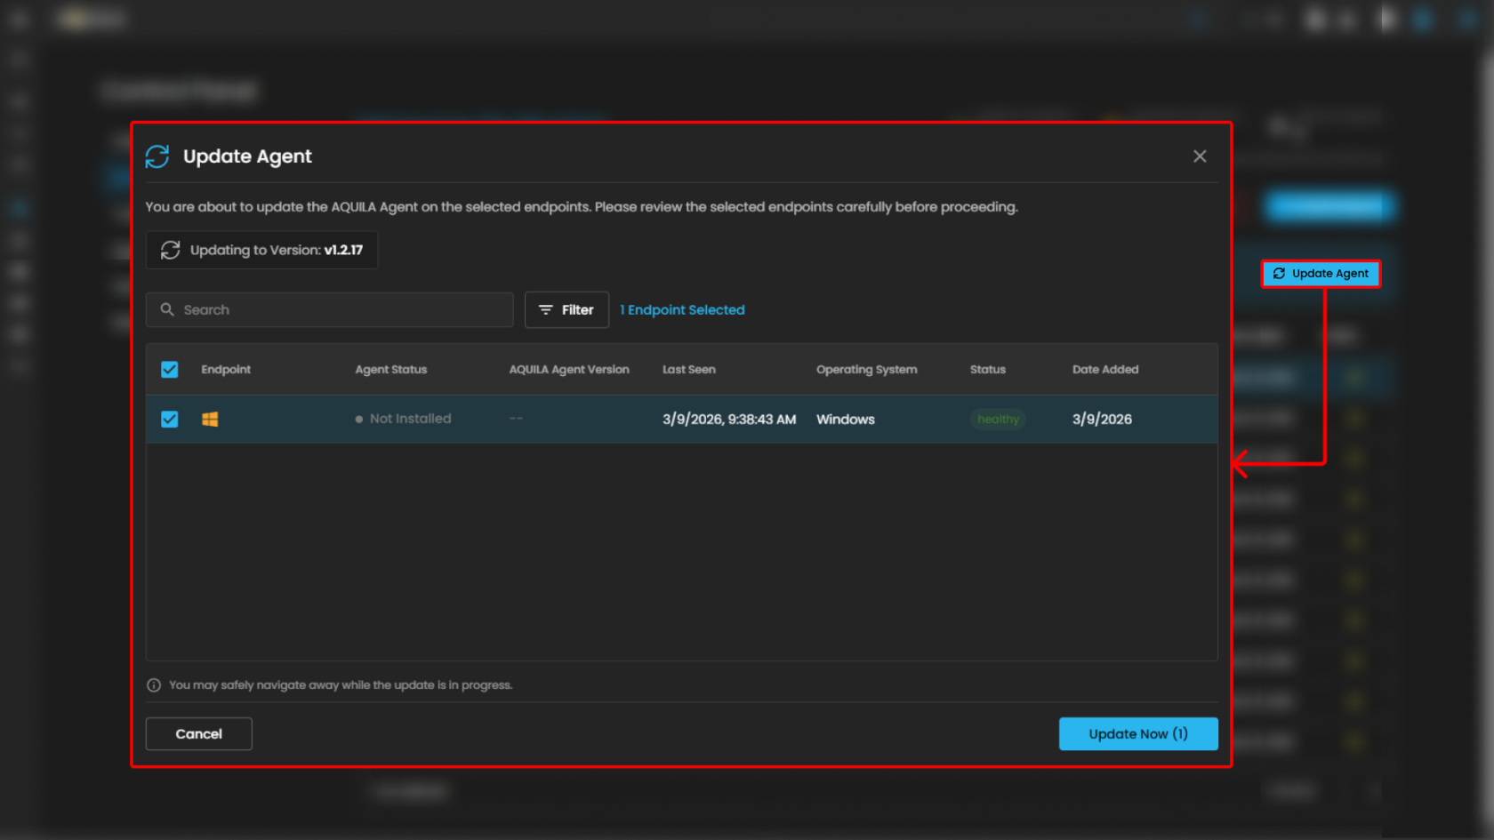Click Update Now (1) button
The width and height of the screenshot is (1494, 840).
1137,733
